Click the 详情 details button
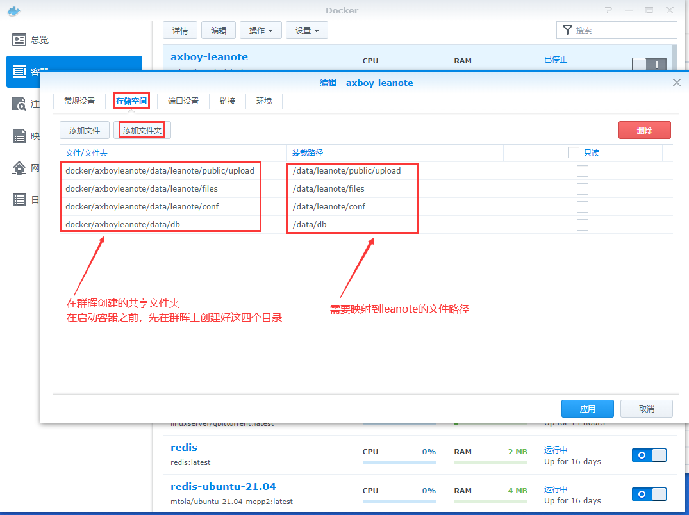689x515 pixels. [180, 30]
